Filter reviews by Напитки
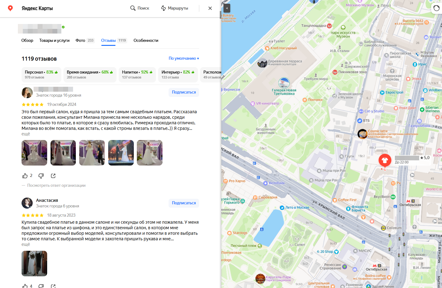Screen dimensions: 442x288 click(137, 75)
